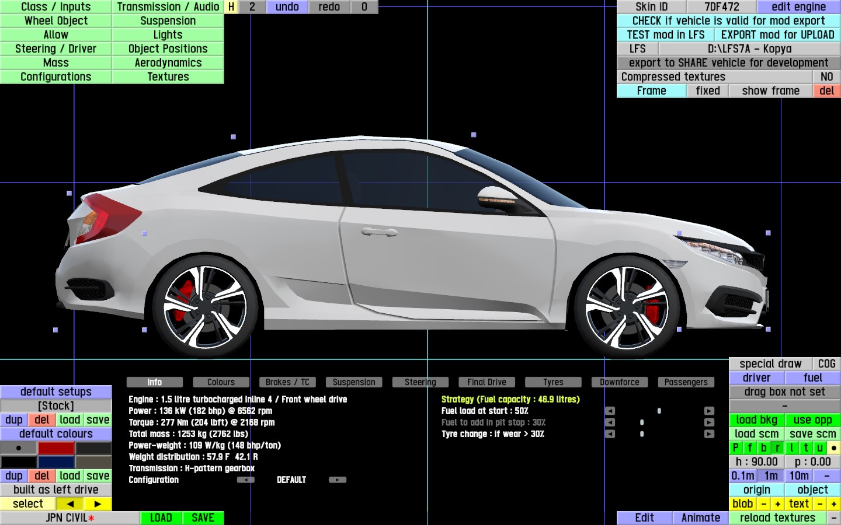This screenshot has width=841, height=525.
Task: Click the Fuel to add in pit stop slider handle
Action: (642, 422)
